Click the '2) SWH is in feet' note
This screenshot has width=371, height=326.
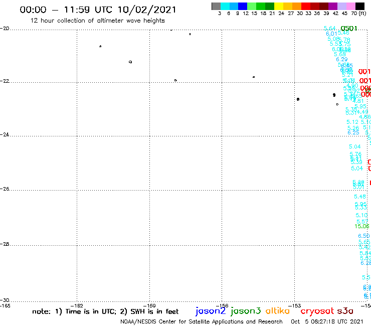coord(149,311)
